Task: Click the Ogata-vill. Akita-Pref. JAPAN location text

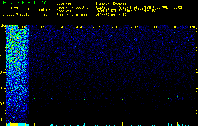Action: coord(140,7)
